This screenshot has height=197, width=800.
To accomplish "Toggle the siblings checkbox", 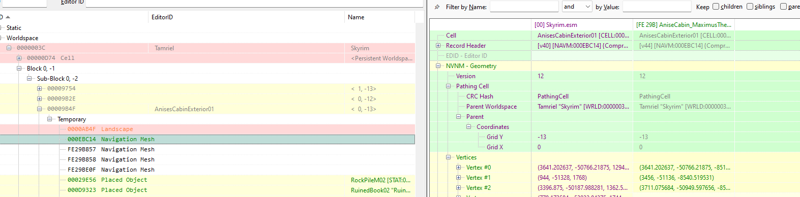I will (750, 7).
